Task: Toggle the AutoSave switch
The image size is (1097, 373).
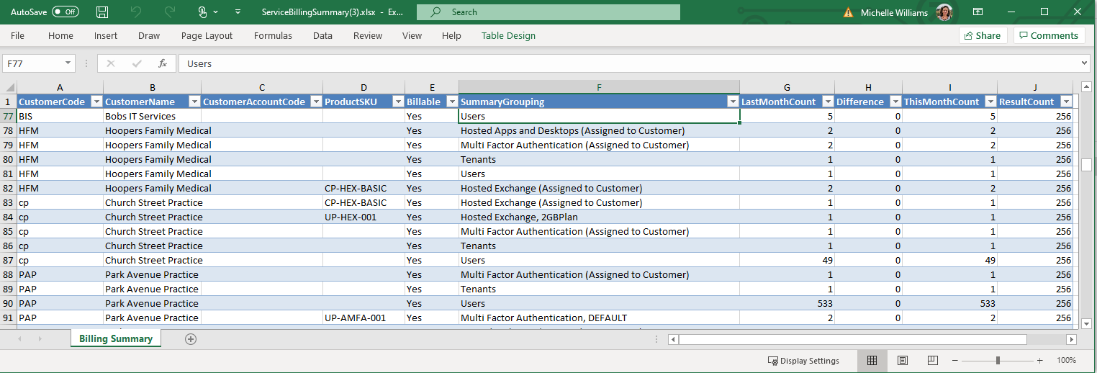Action: click(x=66, y=12)
